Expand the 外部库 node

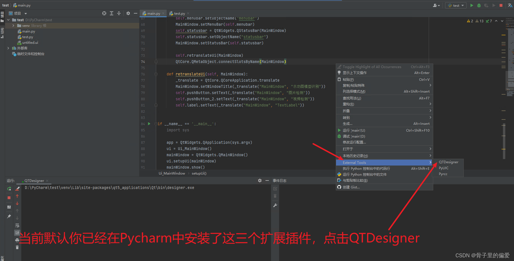click(8, 48)
